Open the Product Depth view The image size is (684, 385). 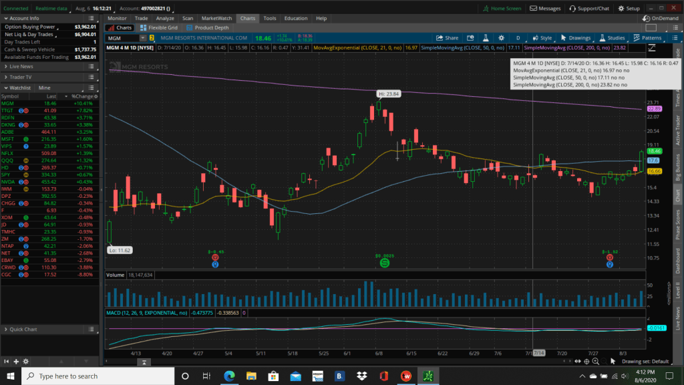[x=212, y=28]
